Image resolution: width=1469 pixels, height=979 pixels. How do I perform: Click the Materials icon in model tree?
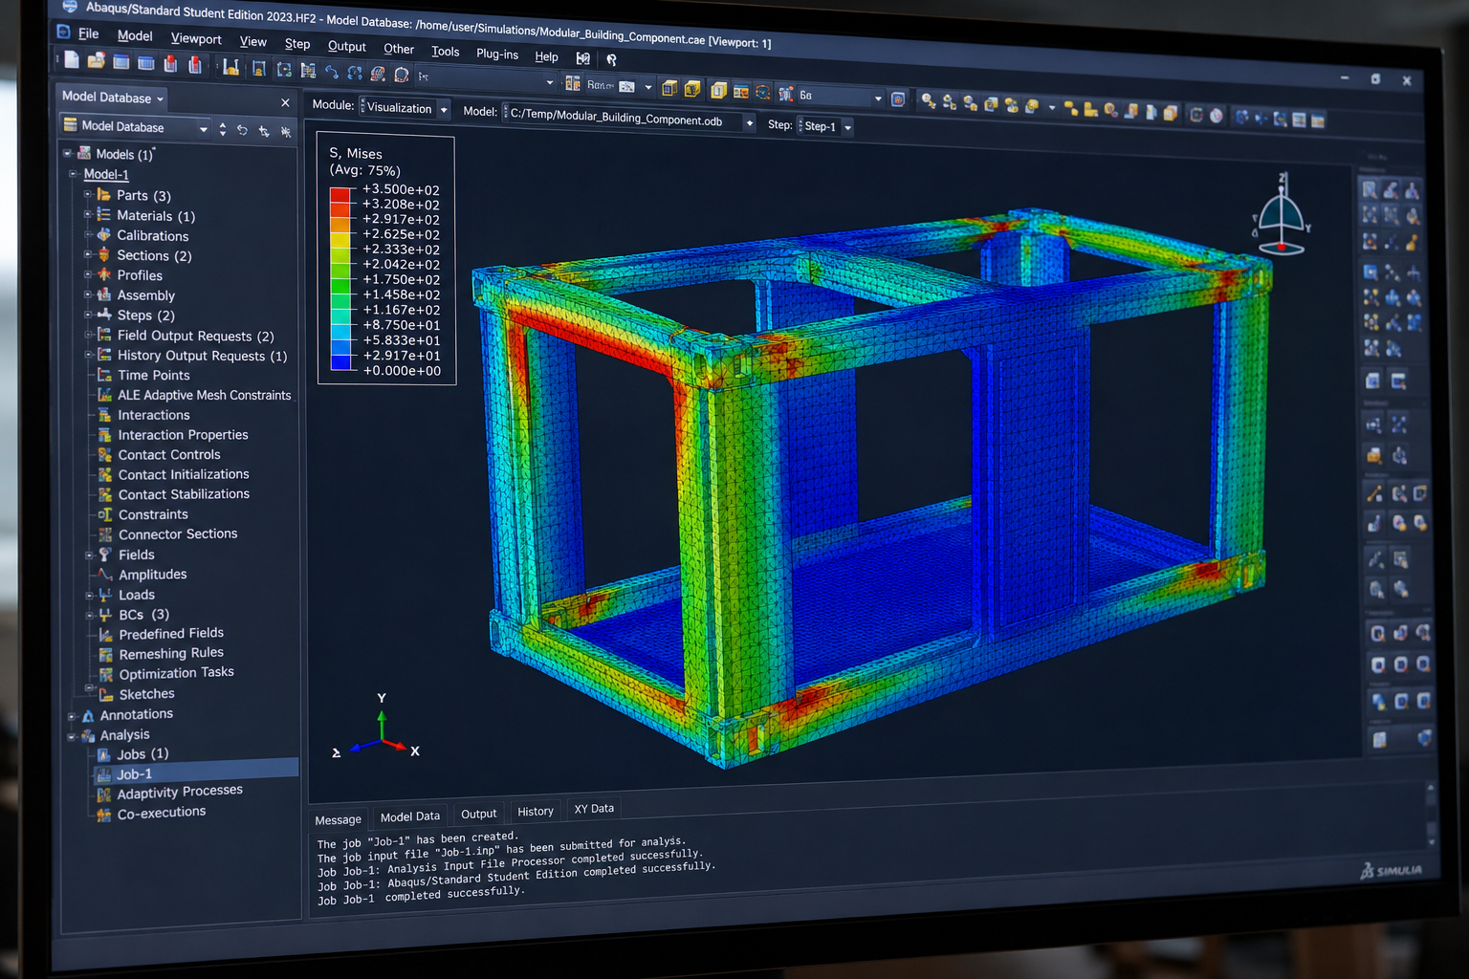tap(103, 215)
